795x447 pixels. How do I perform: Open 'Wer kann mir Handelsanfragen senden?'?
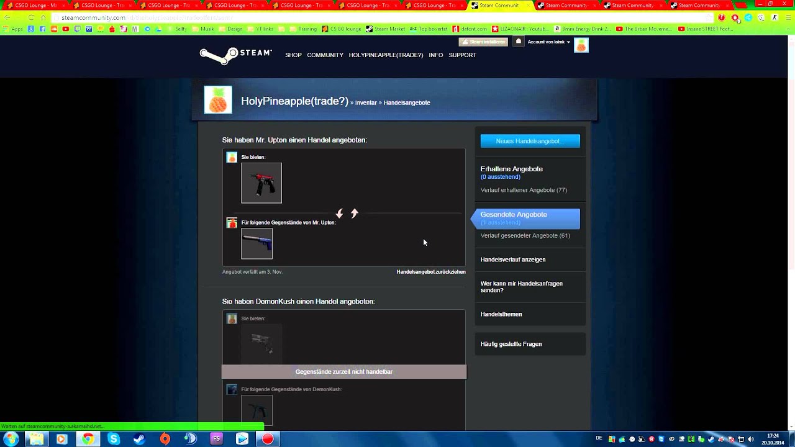click(x=522, y=287)
